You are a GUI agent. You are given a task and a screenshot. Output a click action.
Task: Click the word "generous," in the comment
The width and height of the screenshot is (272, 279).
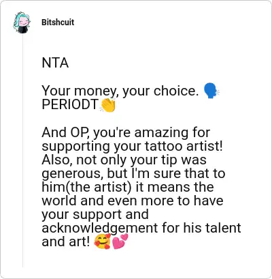click(73, 174)
